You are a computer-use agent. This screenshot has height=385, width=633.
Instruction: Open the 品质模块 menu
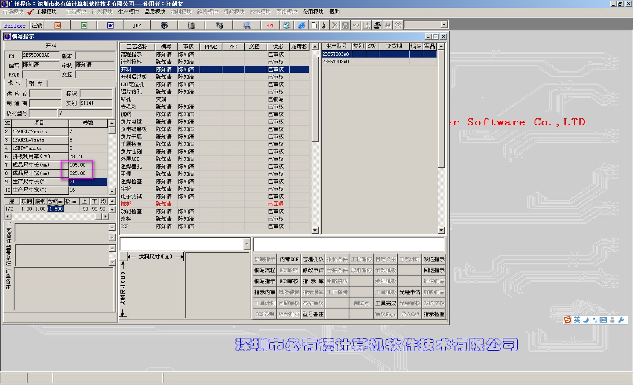155,12
